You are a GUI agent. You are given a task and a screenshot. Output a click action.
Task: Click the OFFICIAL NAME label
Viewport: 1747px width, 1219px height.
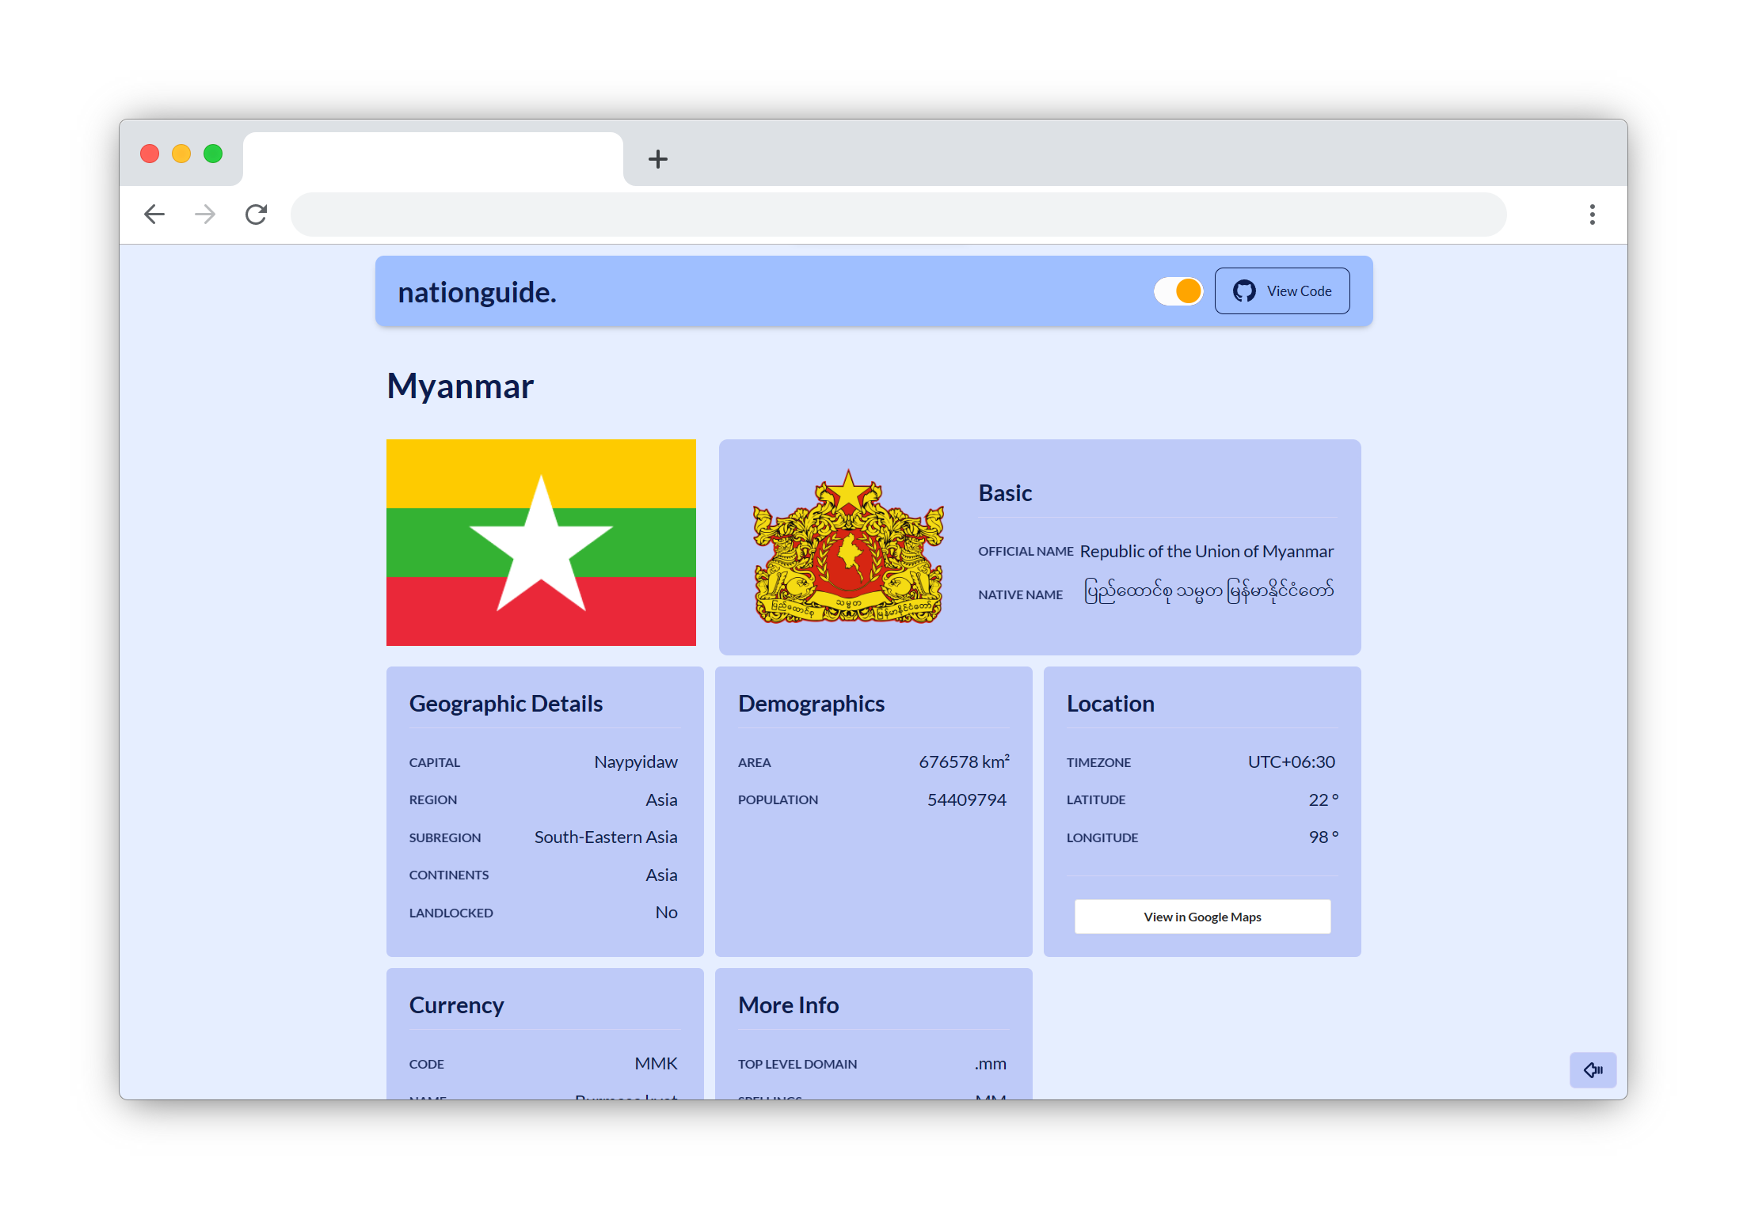click(x=1026, y=551)
